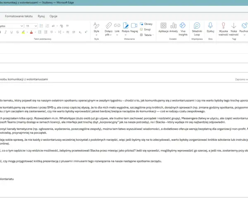This screenshot has height=198, width=248.
Task: Toggle the bulleted list
Action: point(41,26)
